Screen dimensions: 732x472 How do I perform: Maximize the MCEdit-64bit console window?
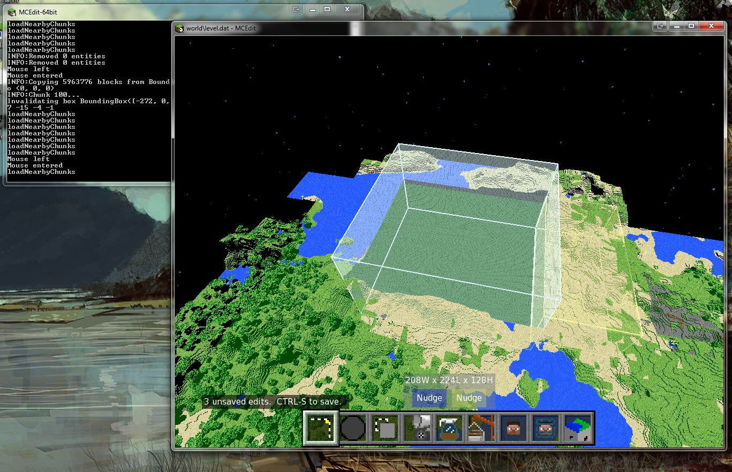[x=327, y=9]
